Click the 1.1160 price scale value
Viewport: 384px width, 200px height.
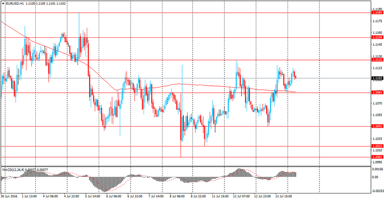[x=377, y=33]
